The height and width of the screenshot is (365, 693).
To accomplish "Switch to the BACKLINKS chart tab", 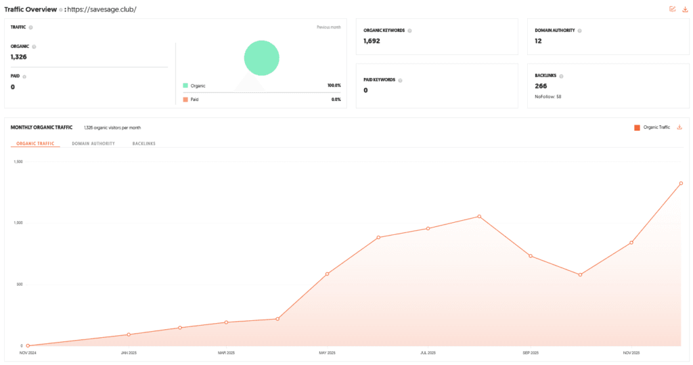I will click(x=143, y=144).
